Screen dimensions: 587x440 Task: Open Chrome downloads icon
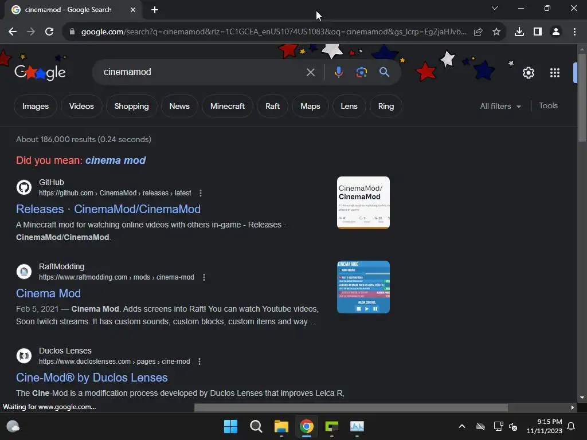(x=519, y=32)
